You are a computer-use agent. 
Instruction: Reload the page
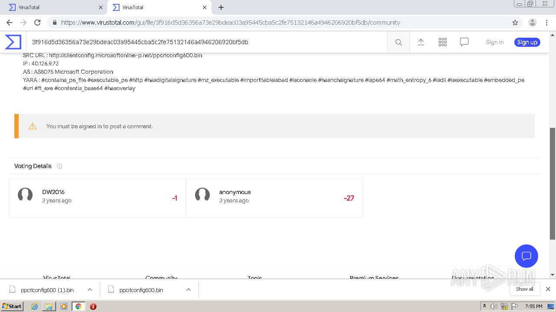37,23
